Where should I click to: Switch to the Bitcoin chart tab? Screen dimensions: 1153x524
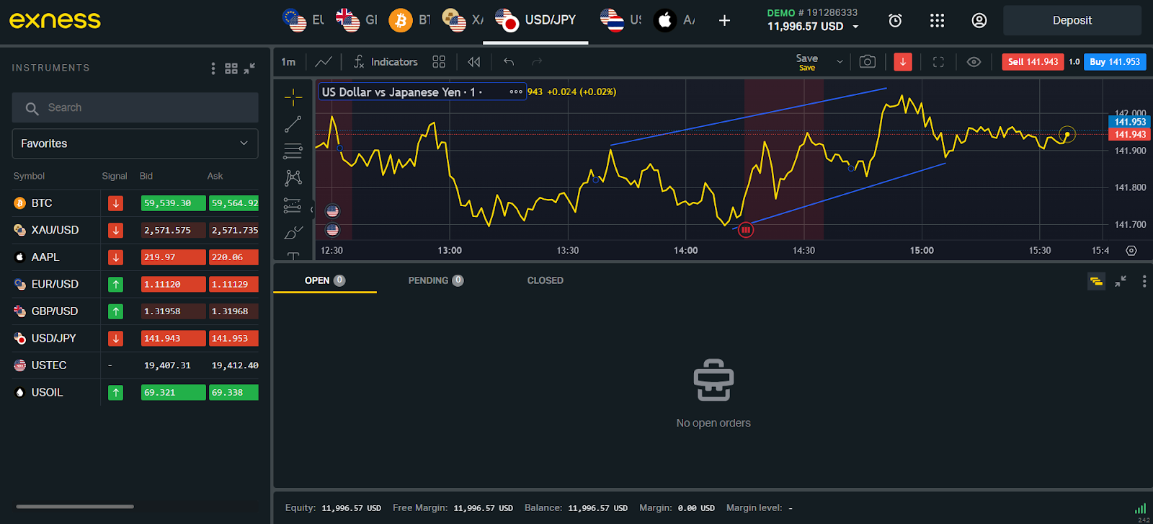tap(410, 20)
